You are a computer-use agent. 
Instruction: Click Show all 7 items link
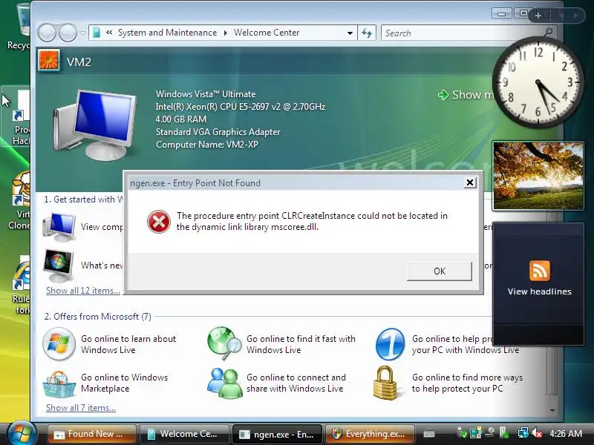pyautogui.click(x=81, y=408)
